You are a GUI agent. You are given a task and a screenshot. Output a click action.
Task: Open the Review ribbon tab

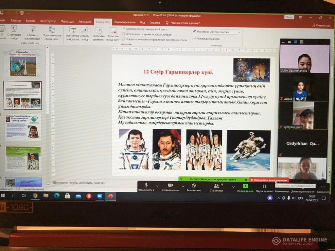coord(125,23)
